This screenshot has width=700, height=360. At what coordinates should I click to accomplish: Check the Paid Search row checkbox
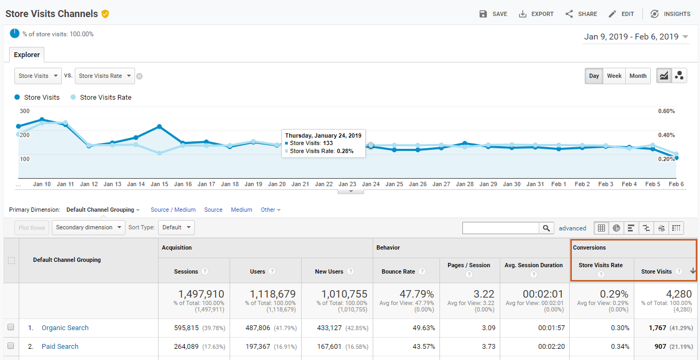click(x=11, y=346)
